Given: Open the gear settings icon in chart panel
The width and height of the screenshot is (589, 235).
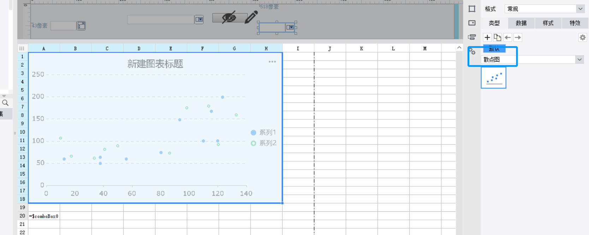Looking at the screenshot, I should (x=583, y=37).
